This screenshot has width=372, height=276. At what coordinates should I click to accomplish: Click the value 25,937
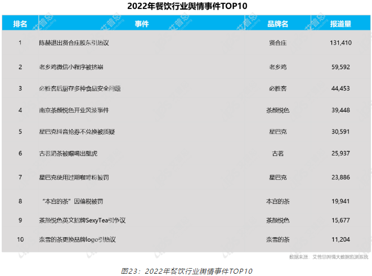click(340, 153)
